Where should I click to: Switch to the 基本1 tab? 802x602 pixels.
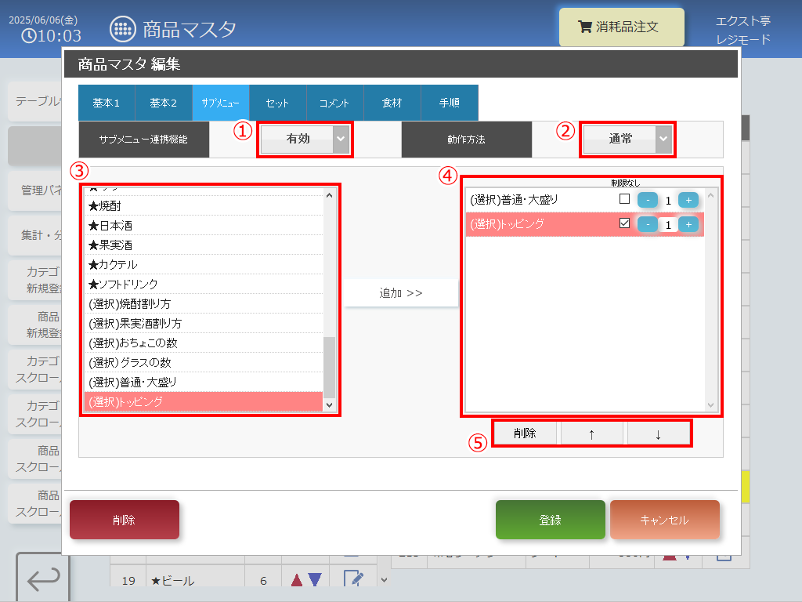(x=107, y=103)
